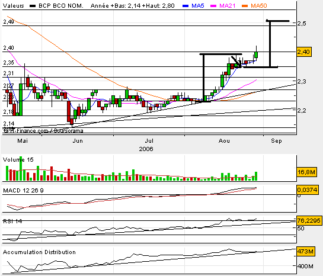
Task: Click the 2006 year label
Action: point(146,149)
